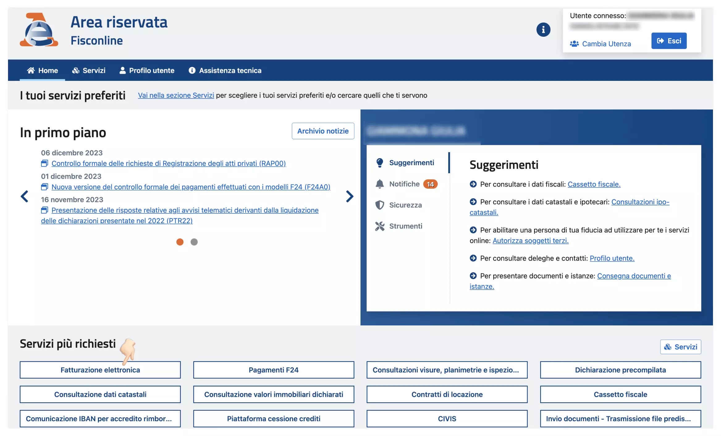This screenshot has height=436, width=721.
Task: Open Strumenti side tab
Action: click(398, 226)
